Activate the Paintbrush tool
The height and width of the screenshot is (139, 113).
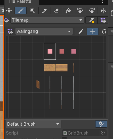[21, 11]
